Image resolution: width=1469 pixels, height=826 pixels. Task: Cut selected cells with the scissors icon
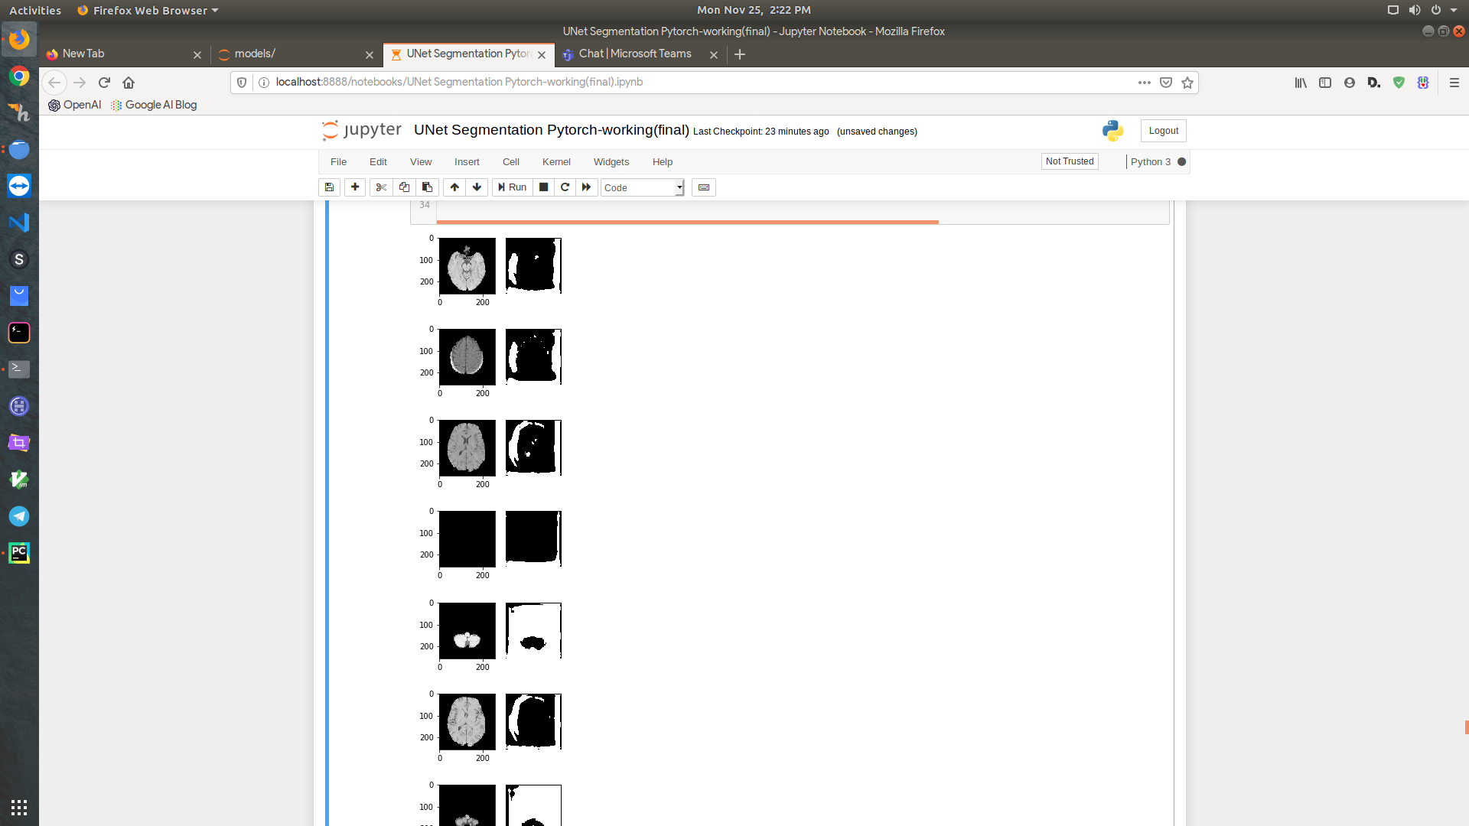381,187
